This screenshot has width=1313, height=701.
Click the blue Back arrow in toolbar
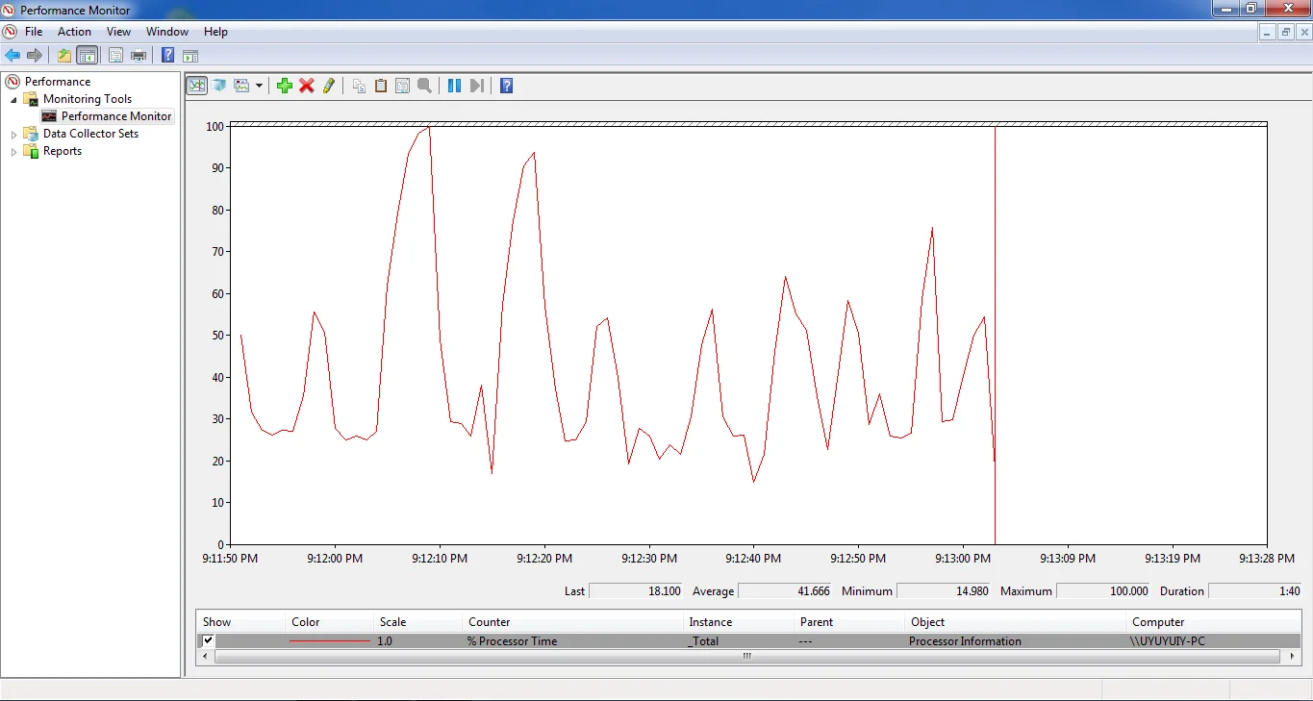click(x=13, y=56)
